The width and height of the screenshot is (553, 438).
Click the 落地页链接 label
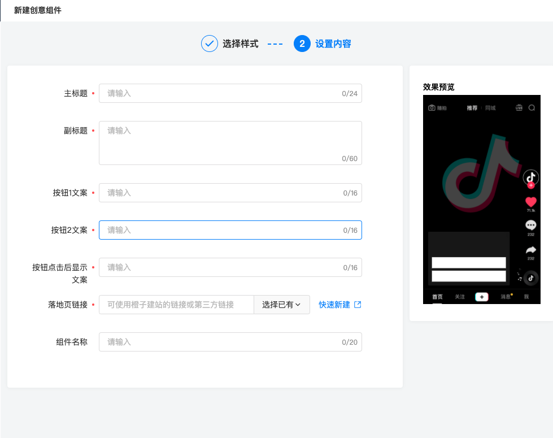[68, 305]
